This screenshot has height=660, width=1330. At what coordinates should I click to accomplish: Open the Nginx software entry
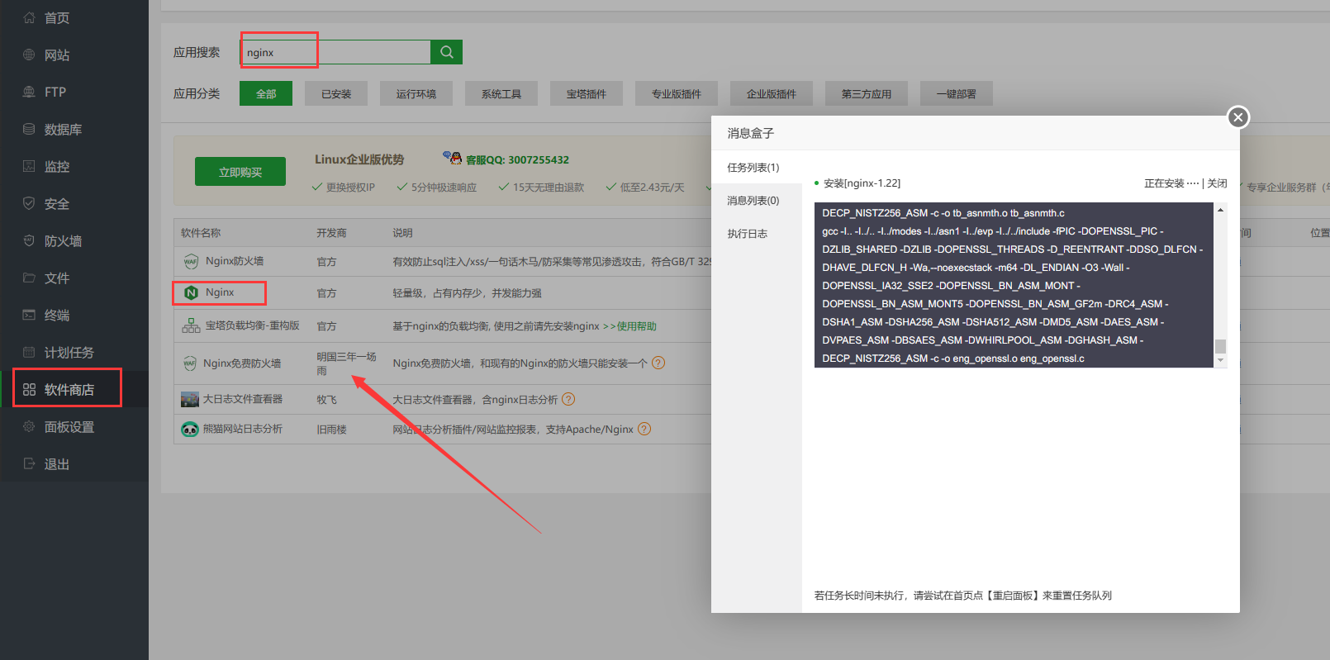tap(220, 292)
